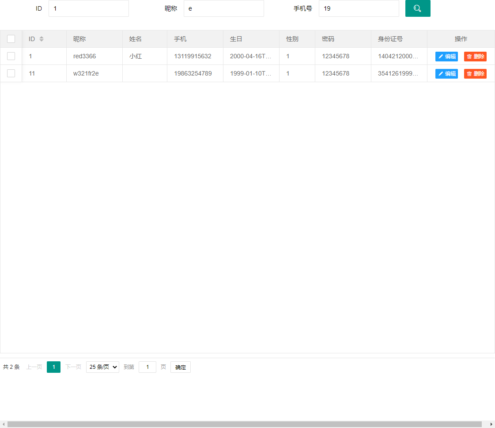
Task: Click the green search magnifier button
Action: click(418, 8)
